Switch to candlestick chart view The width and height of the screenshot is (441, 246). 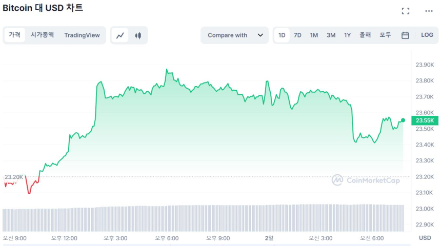coord(138,35)
